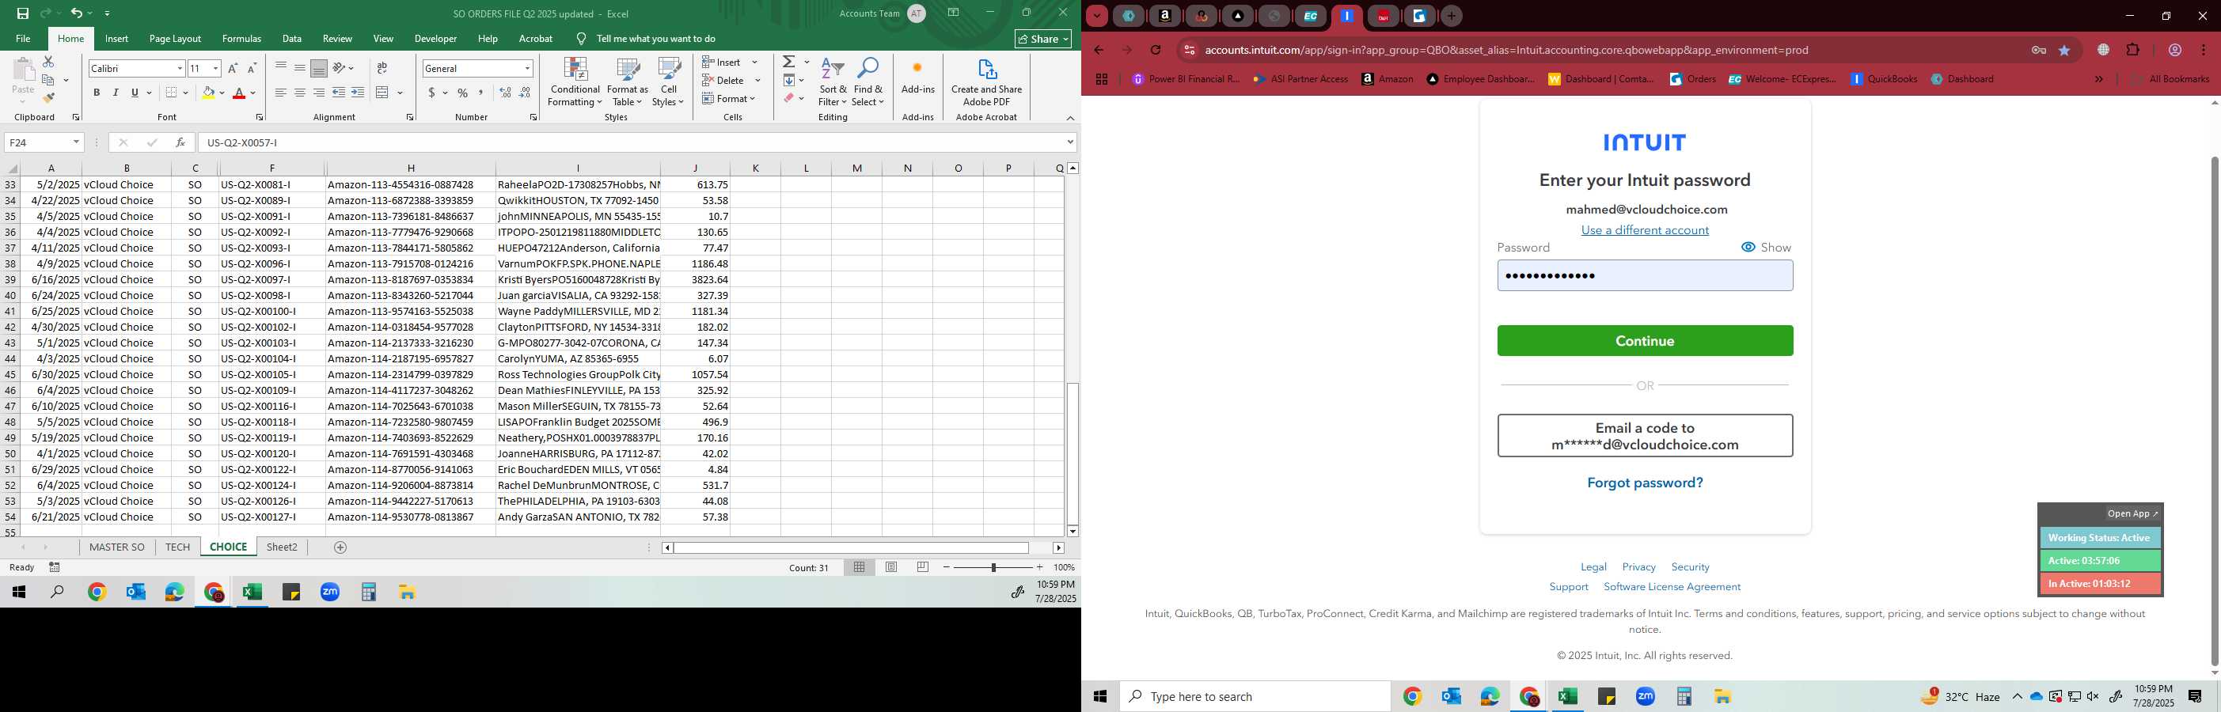Toggle align left in Excel ribbon
Viewport: 2221px width, 712px height.
(280, 93)
